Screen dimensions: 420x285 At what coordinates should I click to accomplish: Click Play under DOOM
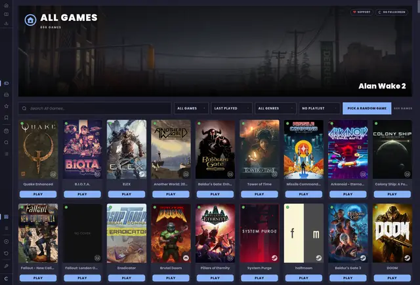tap(392, 278)
